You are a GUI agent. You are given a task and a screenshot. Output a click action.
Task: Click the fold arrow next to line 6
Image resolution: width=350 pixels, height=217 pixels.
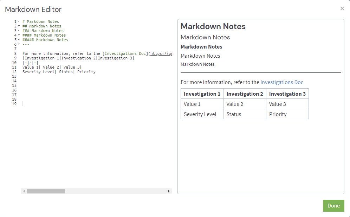(19, 44)
